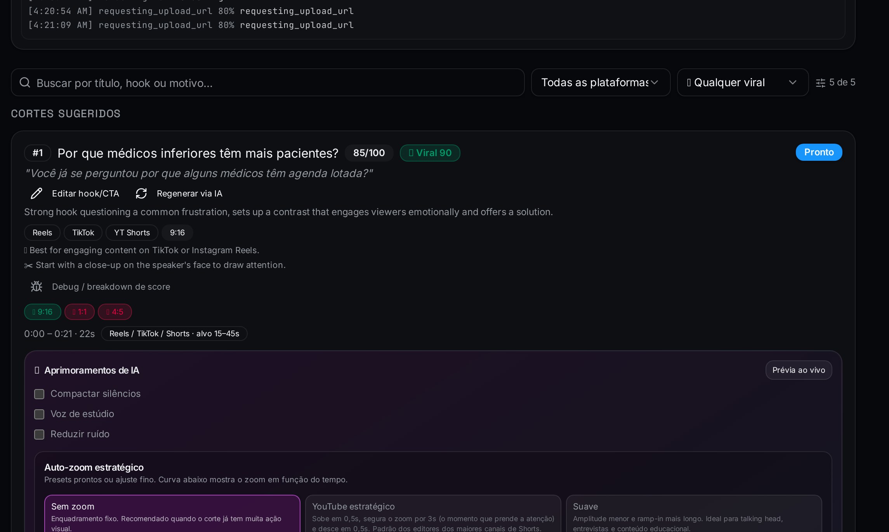Screen dimensions: 889x532
Task: Choose the Suave zoom preset
Action: pyautogui.click(x=694, y=513)
